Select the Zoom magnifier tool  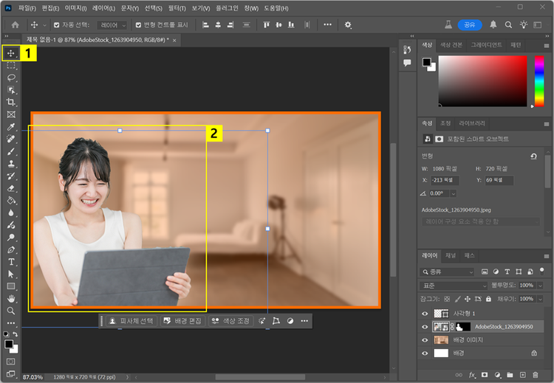coord(11,311)
